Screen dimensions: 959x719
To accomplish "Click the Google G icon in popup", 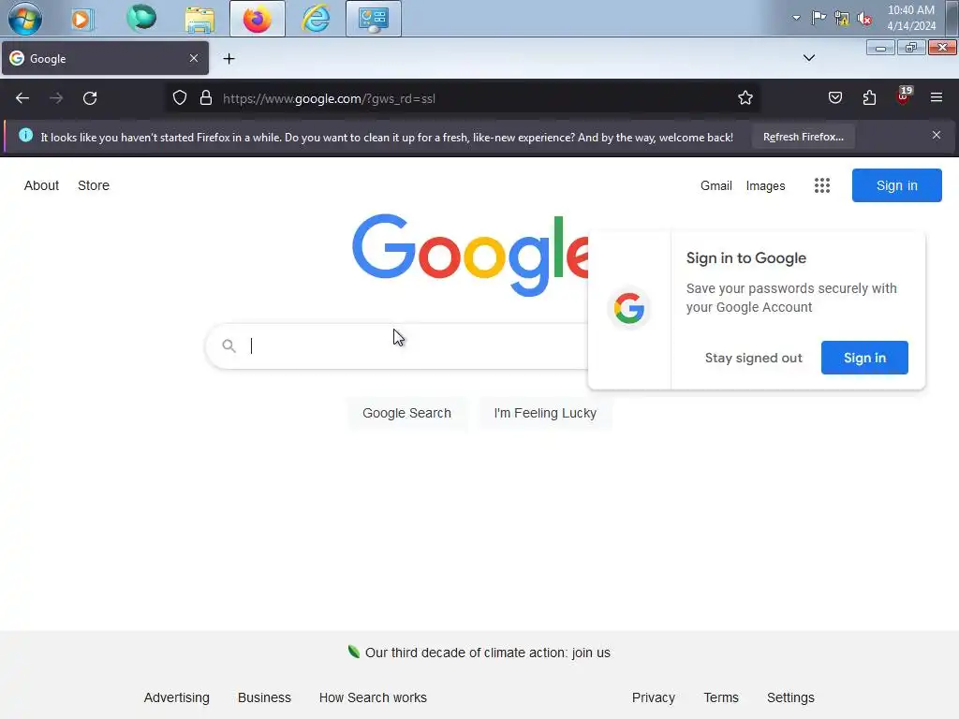I will tap(628, 308).
